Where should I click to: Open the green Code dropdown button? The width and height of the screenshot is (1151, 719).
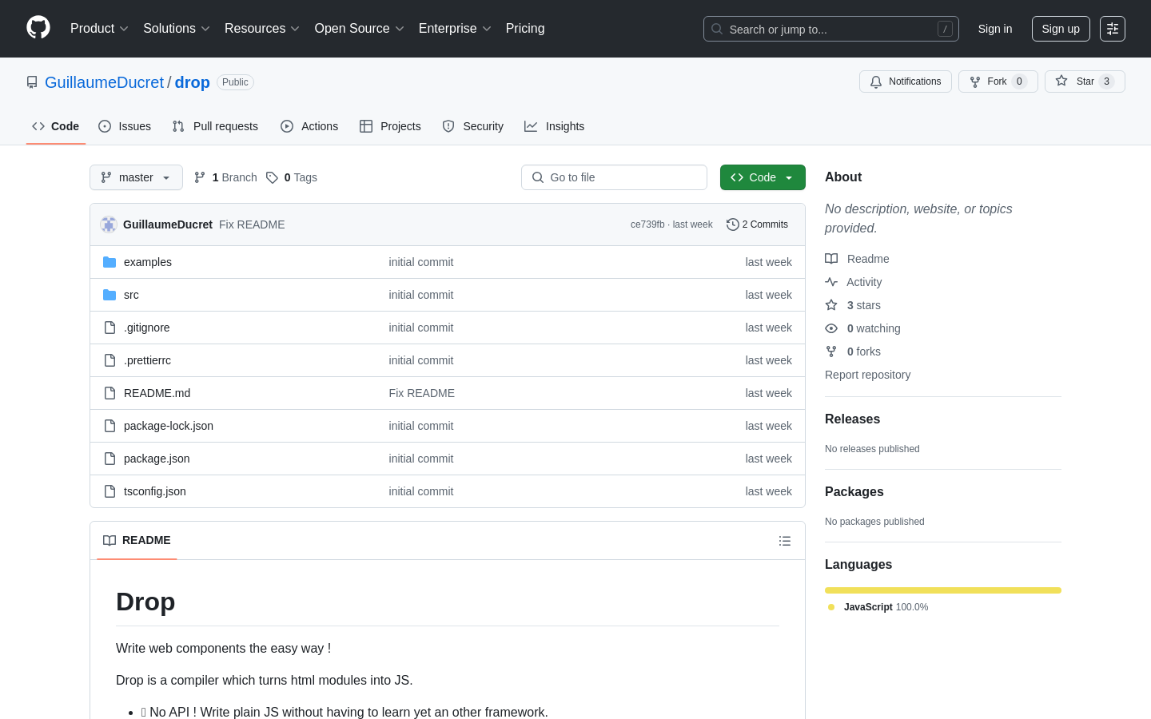763,177
